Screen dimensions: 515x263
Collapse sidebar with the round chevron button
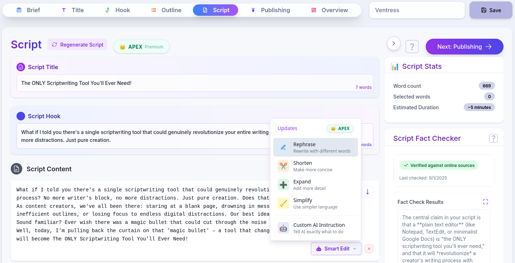click(394, 43)
